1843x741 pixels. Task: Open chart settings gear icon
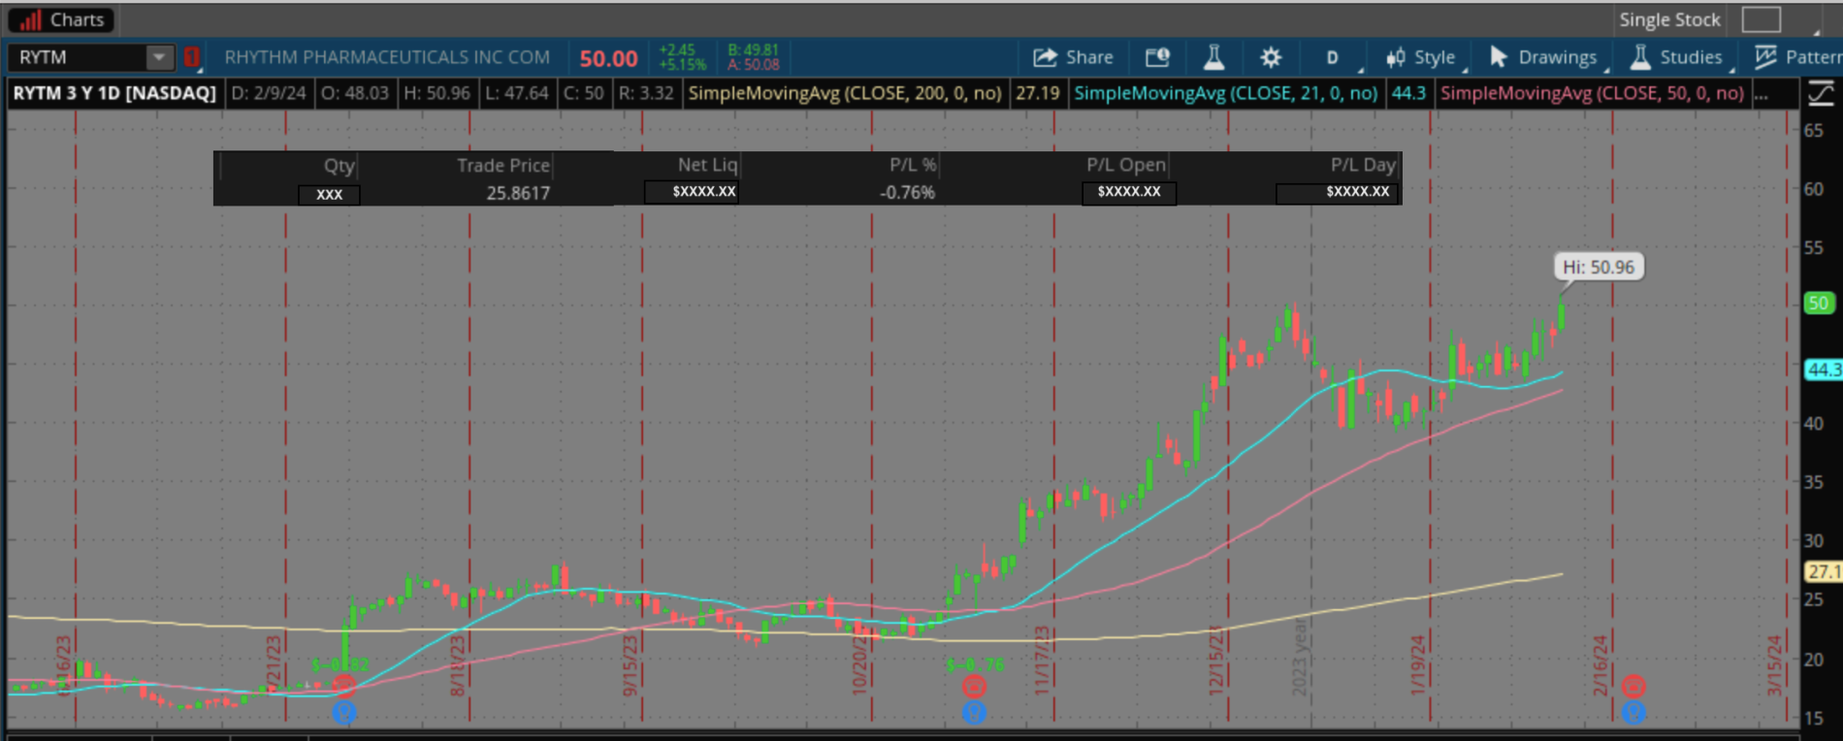click(1271, 57)
